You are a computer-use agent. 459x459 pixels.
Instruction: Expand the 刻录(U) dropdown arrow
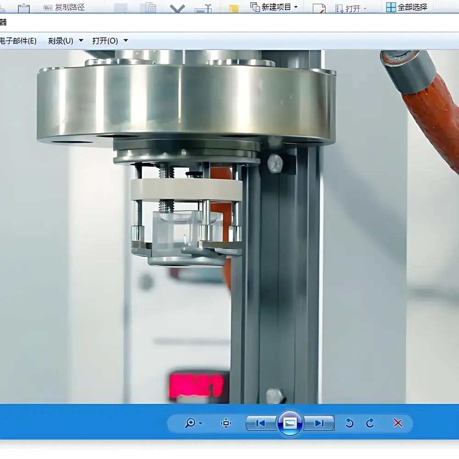click(x=81, y=41)
